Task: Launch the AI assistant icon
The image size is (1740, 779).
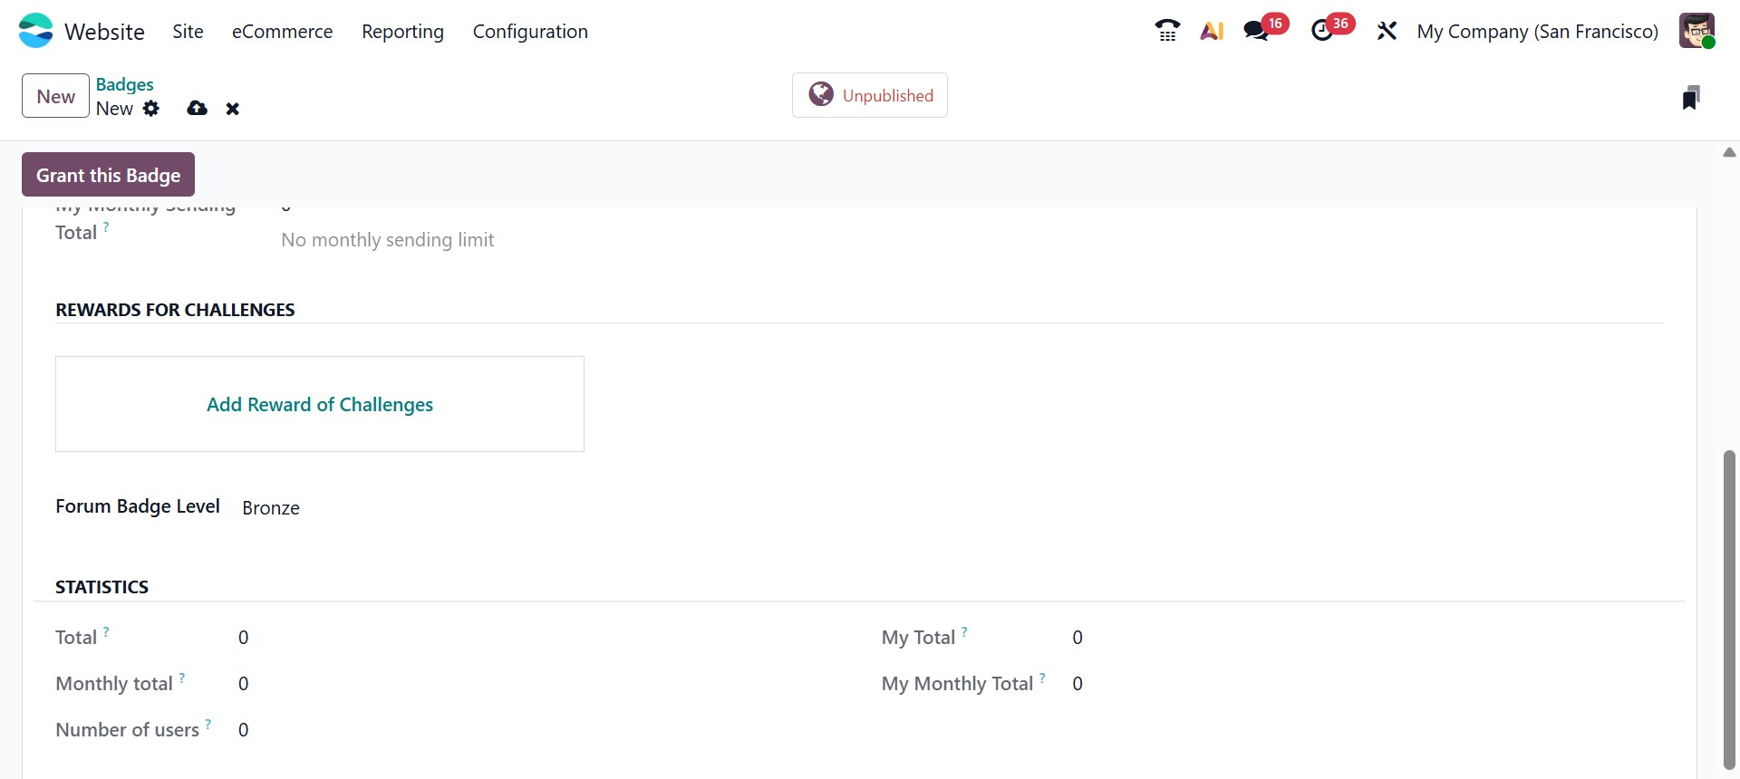Action: tap(1212, 31)
